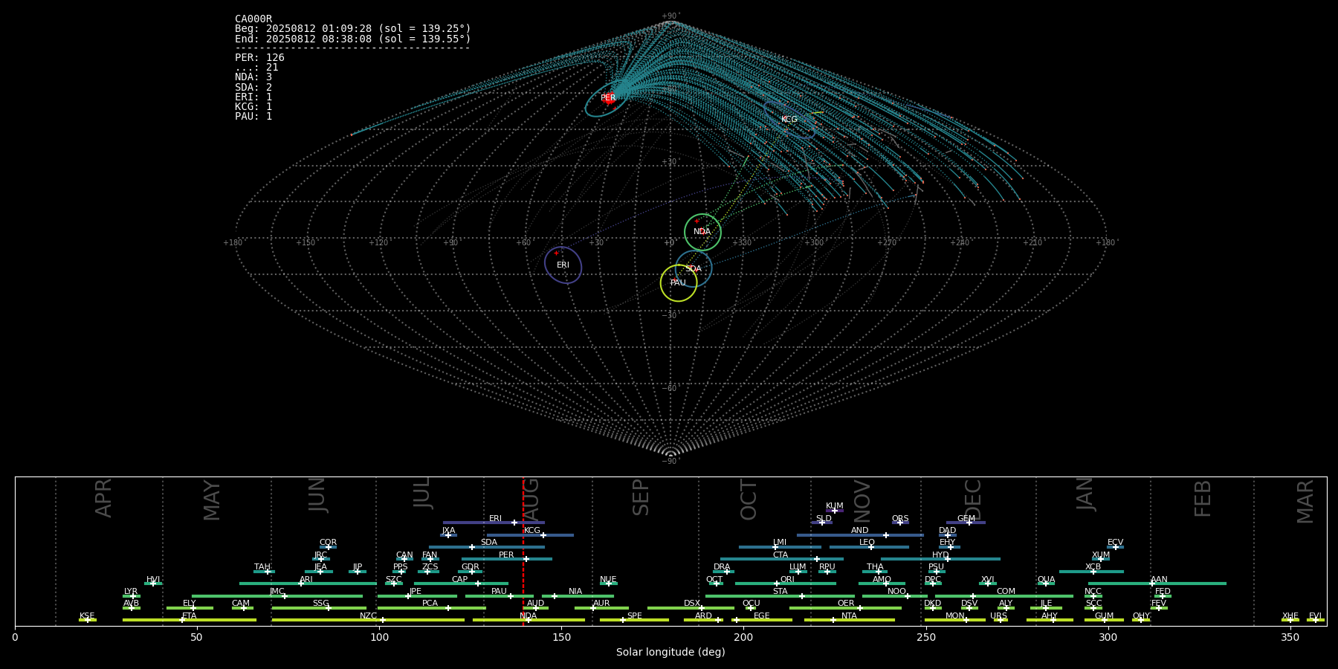Select the KUM shower bar in timeline
The height and width of the screenshot is (669, 1338).
(x=835, y=511)
